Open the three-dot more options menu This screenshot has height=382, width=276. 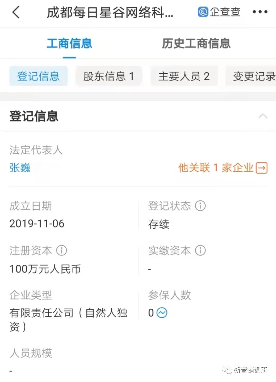(260, 12)
